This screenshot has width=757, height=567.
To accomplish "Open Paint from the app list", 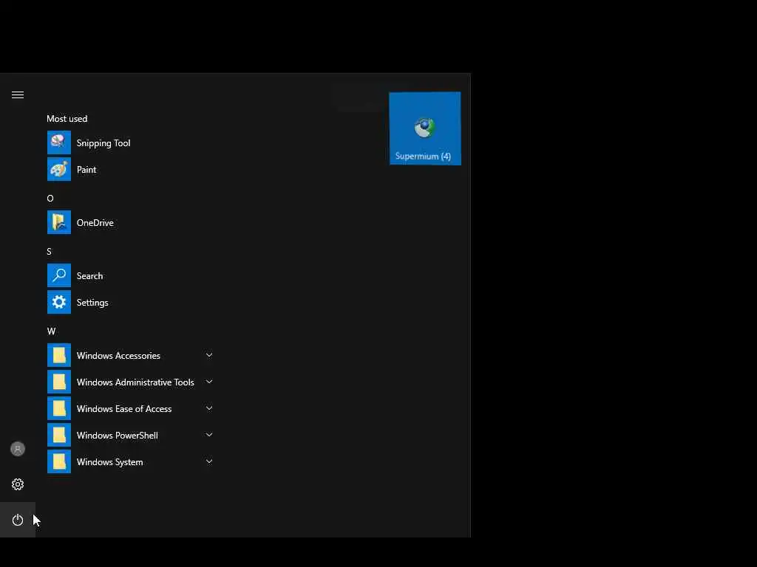I will pyautogui.click(x=86, y=170).
